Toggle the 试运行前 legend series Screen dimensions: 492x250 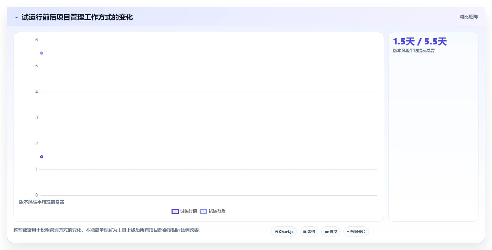[x=184, y=211]
